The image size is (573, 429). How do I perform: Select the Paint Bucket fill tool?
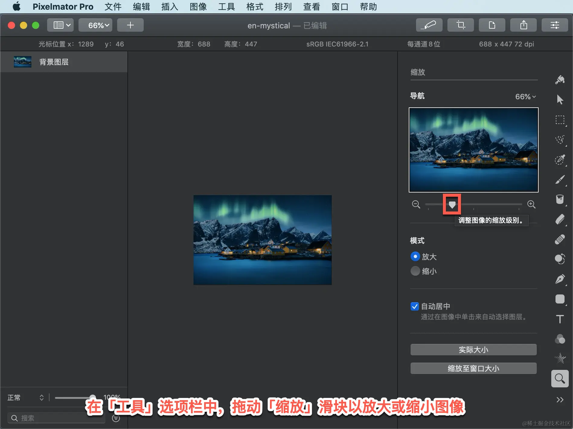tap(560, 199)
